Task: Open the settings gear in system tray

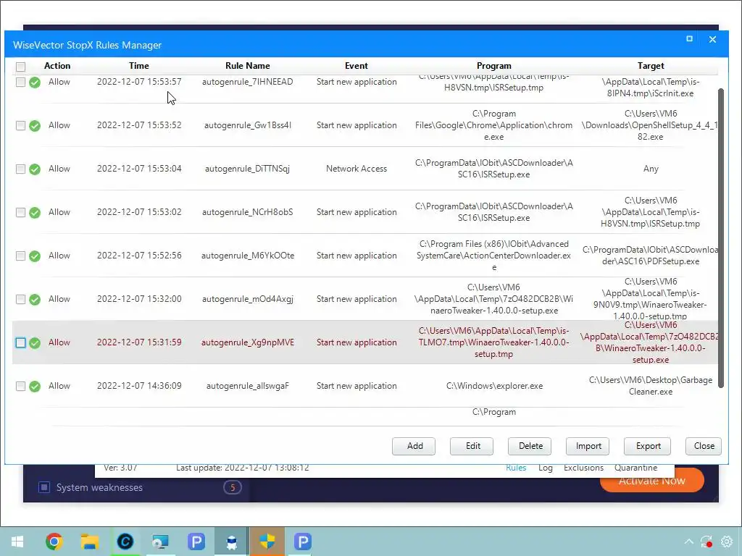Action: point(726,542)
